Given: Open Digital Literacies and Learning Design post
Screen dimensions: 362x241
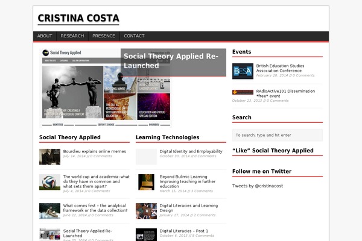Looking at the screenshot, I should pyautogui.click(x=189, y=208).
